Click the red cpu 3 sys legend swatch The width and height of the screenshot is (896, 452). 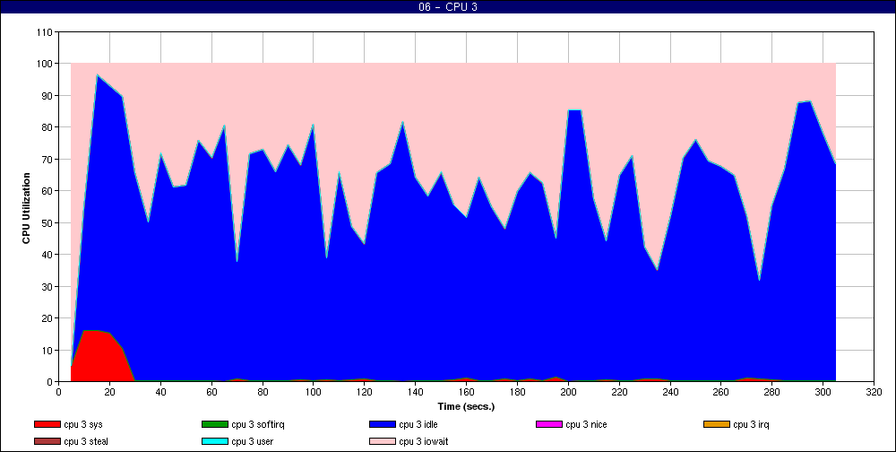(x=47, y=424)
